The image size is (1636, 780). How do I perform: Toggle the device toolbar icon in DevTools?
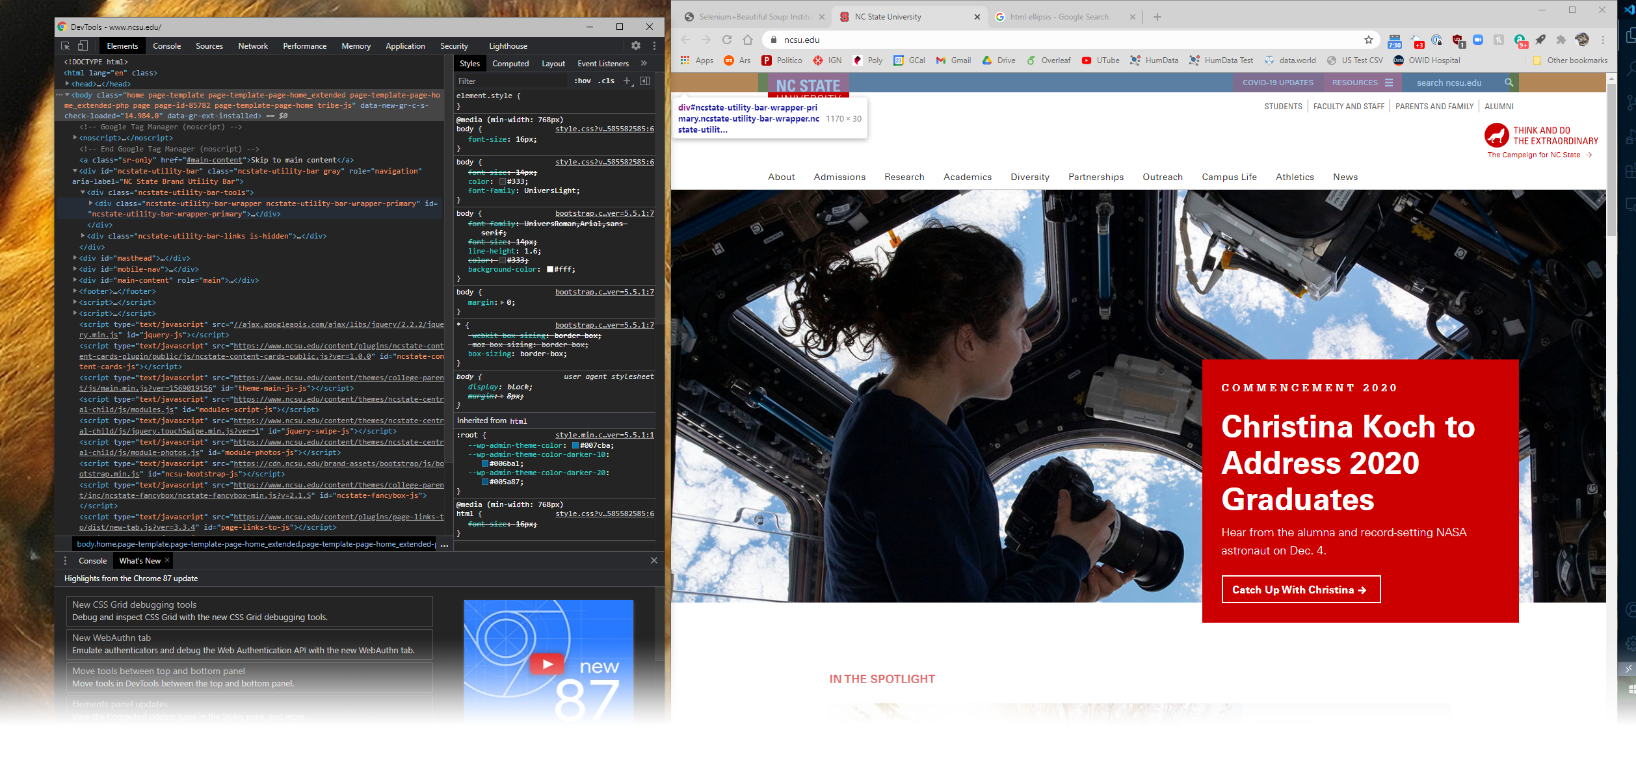click(x=83, y=46)
